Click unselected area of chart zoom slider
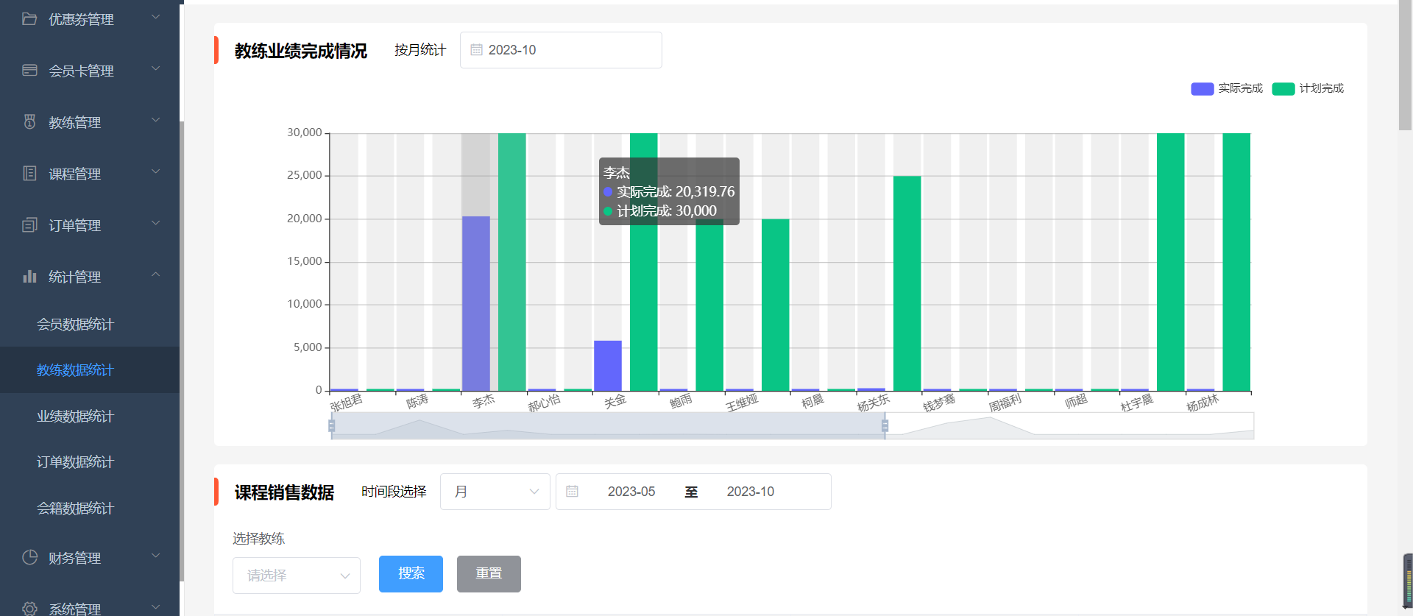Screen dimensions: 1413x616 click(x=1071, y=425)
